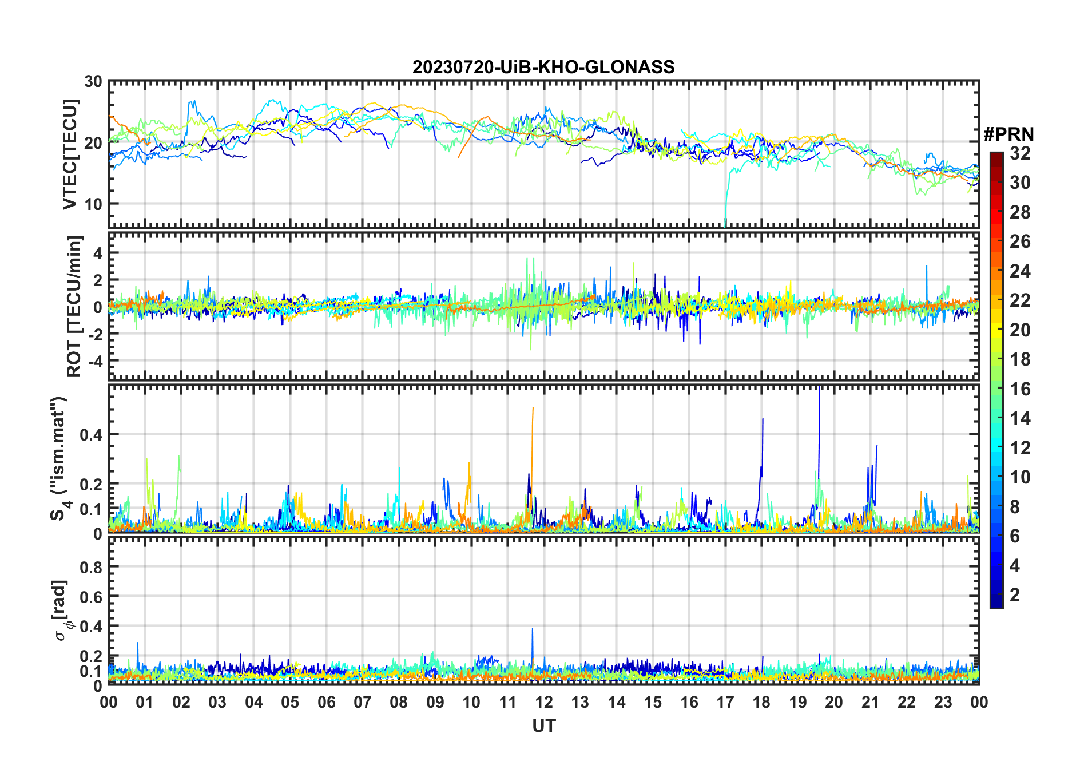Click x-axis hour tick 21
The width and height of the screenshot is (1088, 761).
(871, 702)
